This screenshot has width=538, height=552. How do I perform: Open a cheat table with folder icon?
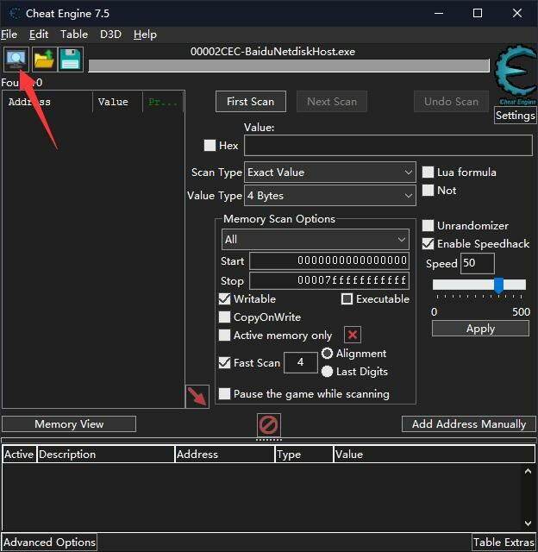point(44,60)
